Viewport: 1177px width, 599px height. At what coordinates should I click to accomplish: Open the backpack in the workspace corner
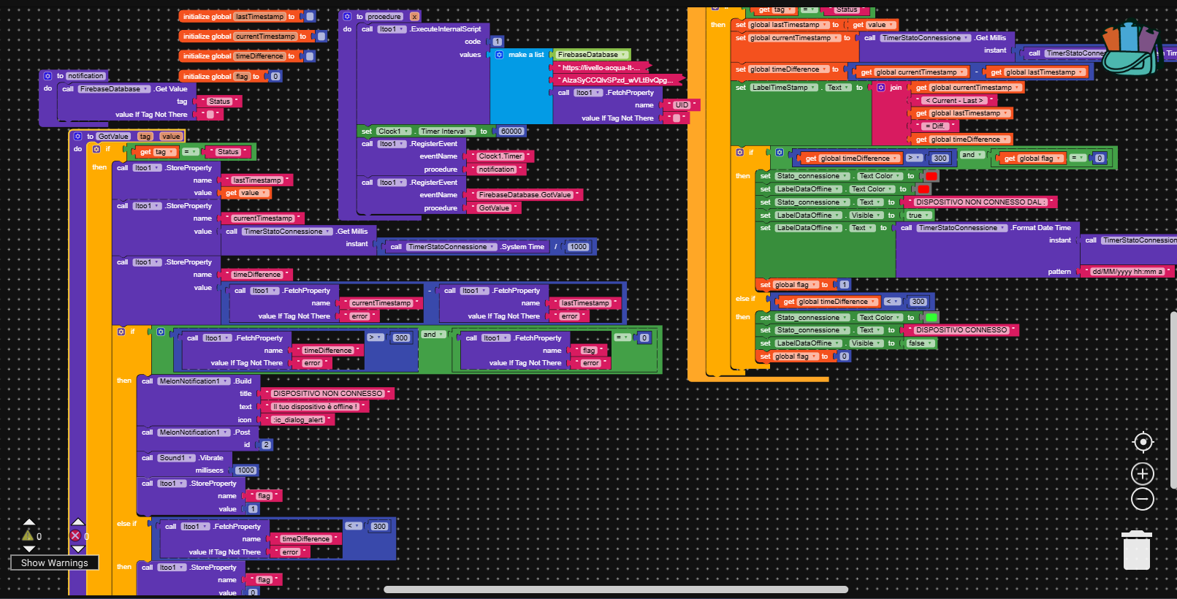(x=1130, y=49)
